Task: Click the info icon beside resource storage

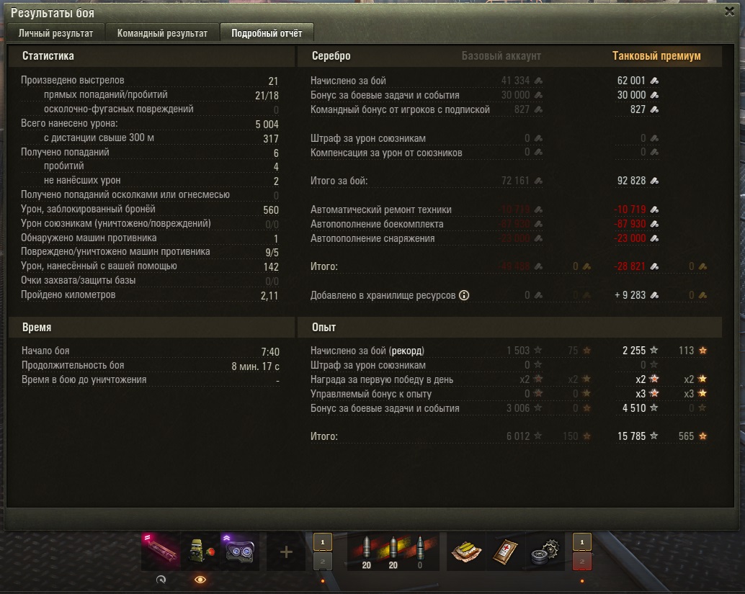Action: [x=464, y=295]
